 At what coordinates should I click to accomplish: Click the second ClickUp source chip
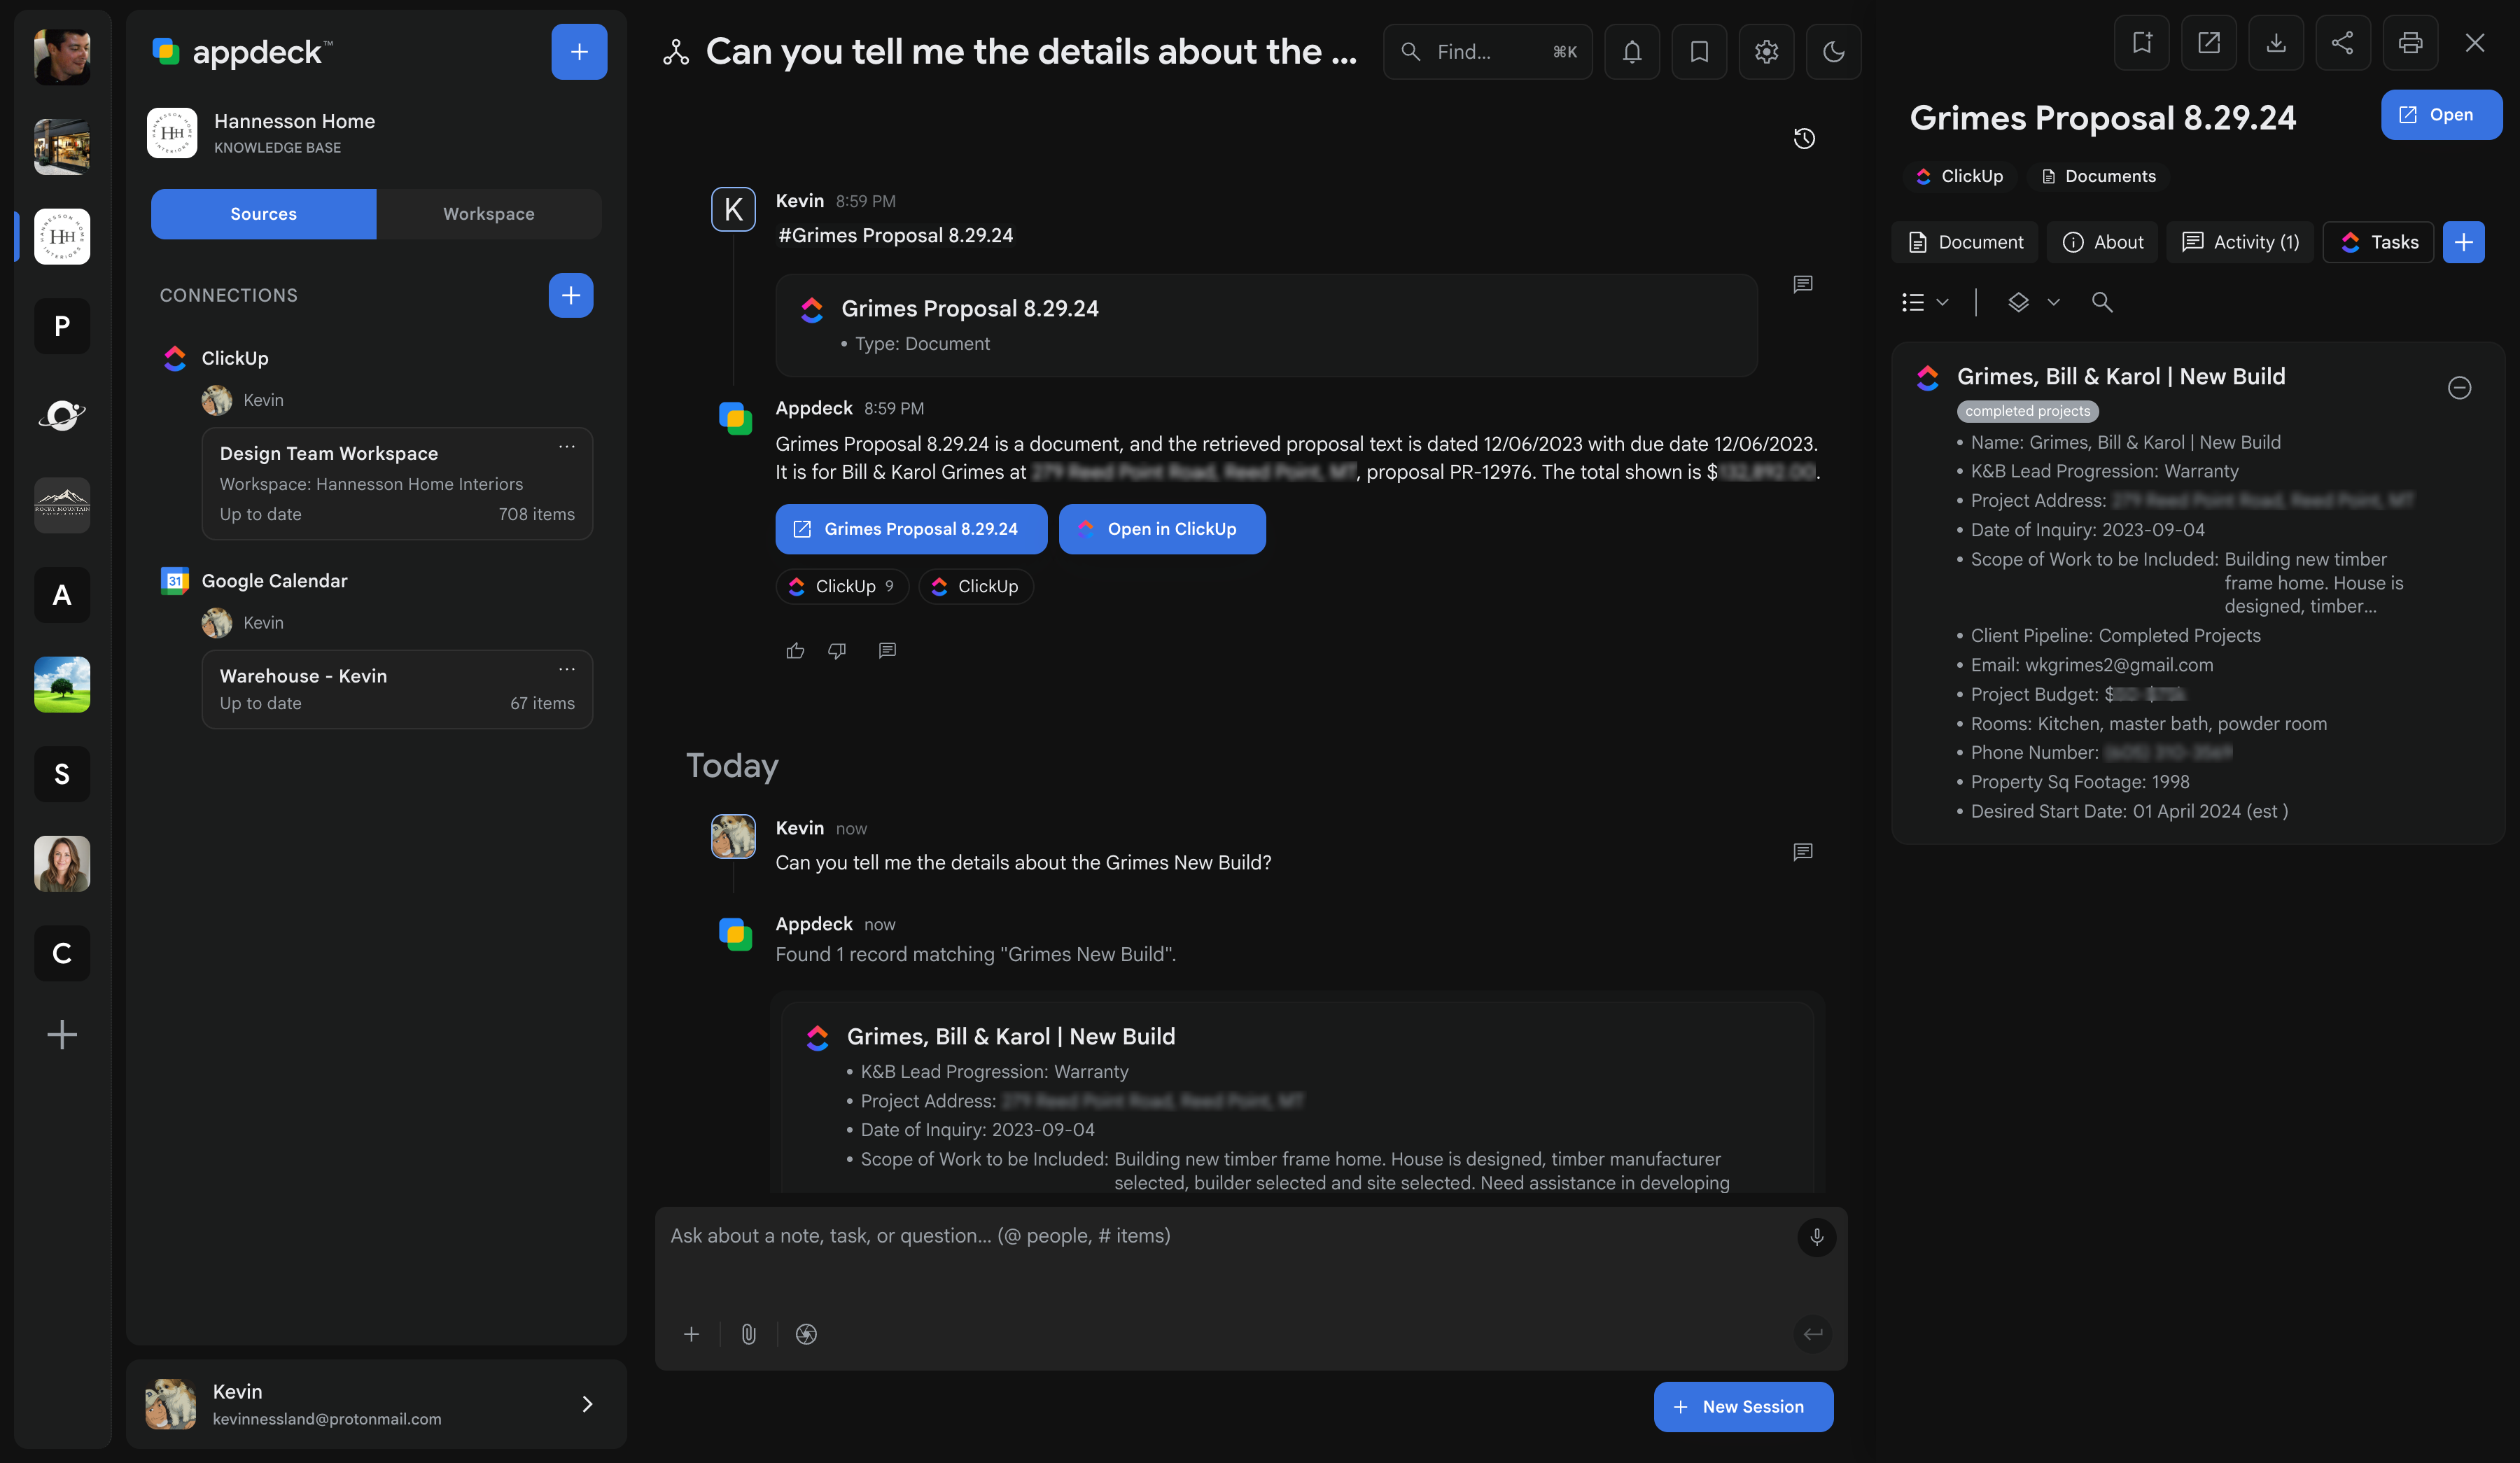click(x=976, y=586)
